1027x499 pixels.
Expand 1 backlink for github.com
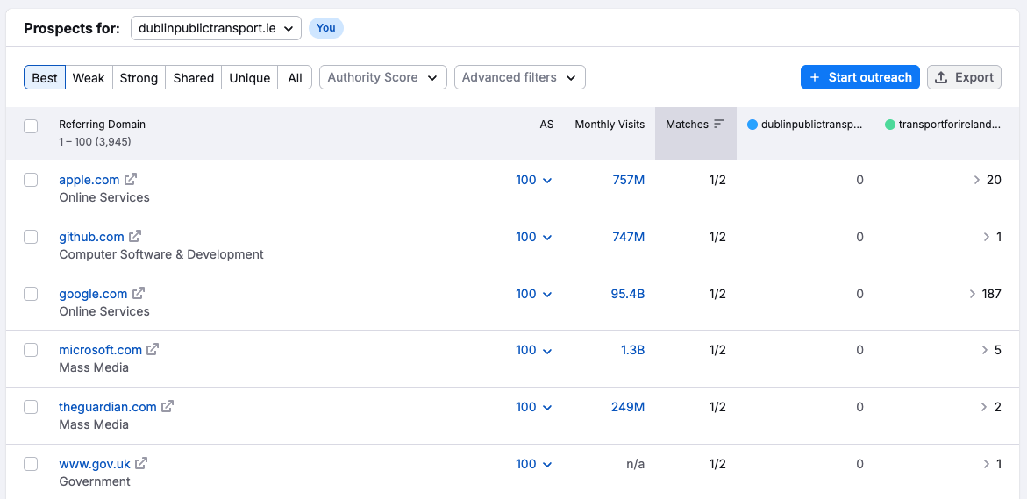pyautogui.click(x=992, y=237)
